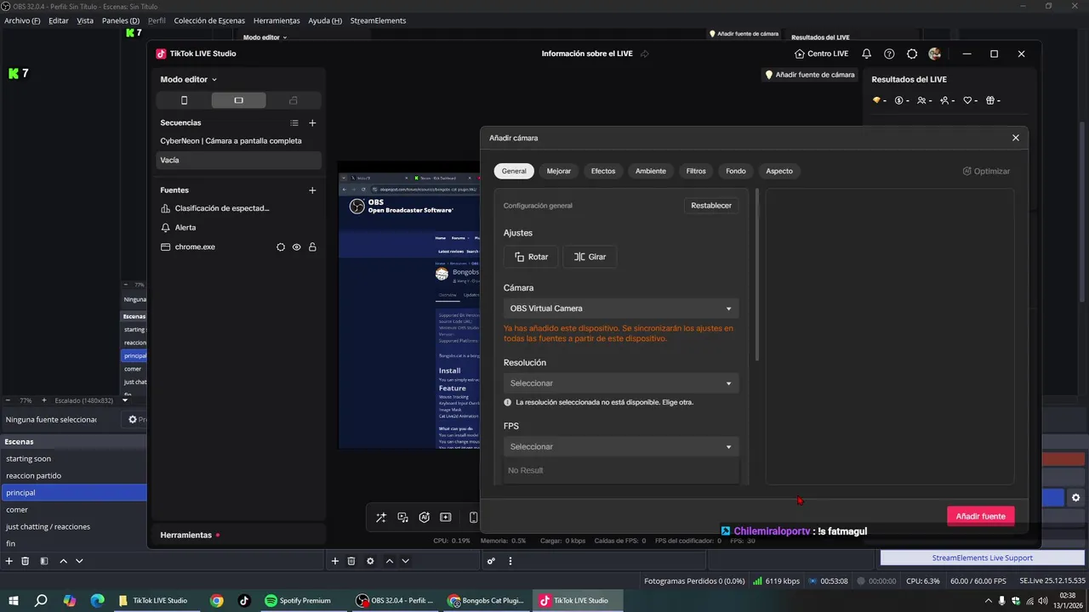Click the Restablecer button
This screenshot has width=1089, height=612.
coord(711,205)
